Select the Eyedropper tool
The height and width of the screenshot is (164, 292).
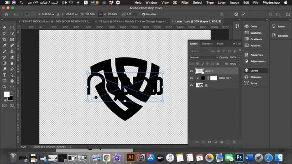tap(5, 46)
